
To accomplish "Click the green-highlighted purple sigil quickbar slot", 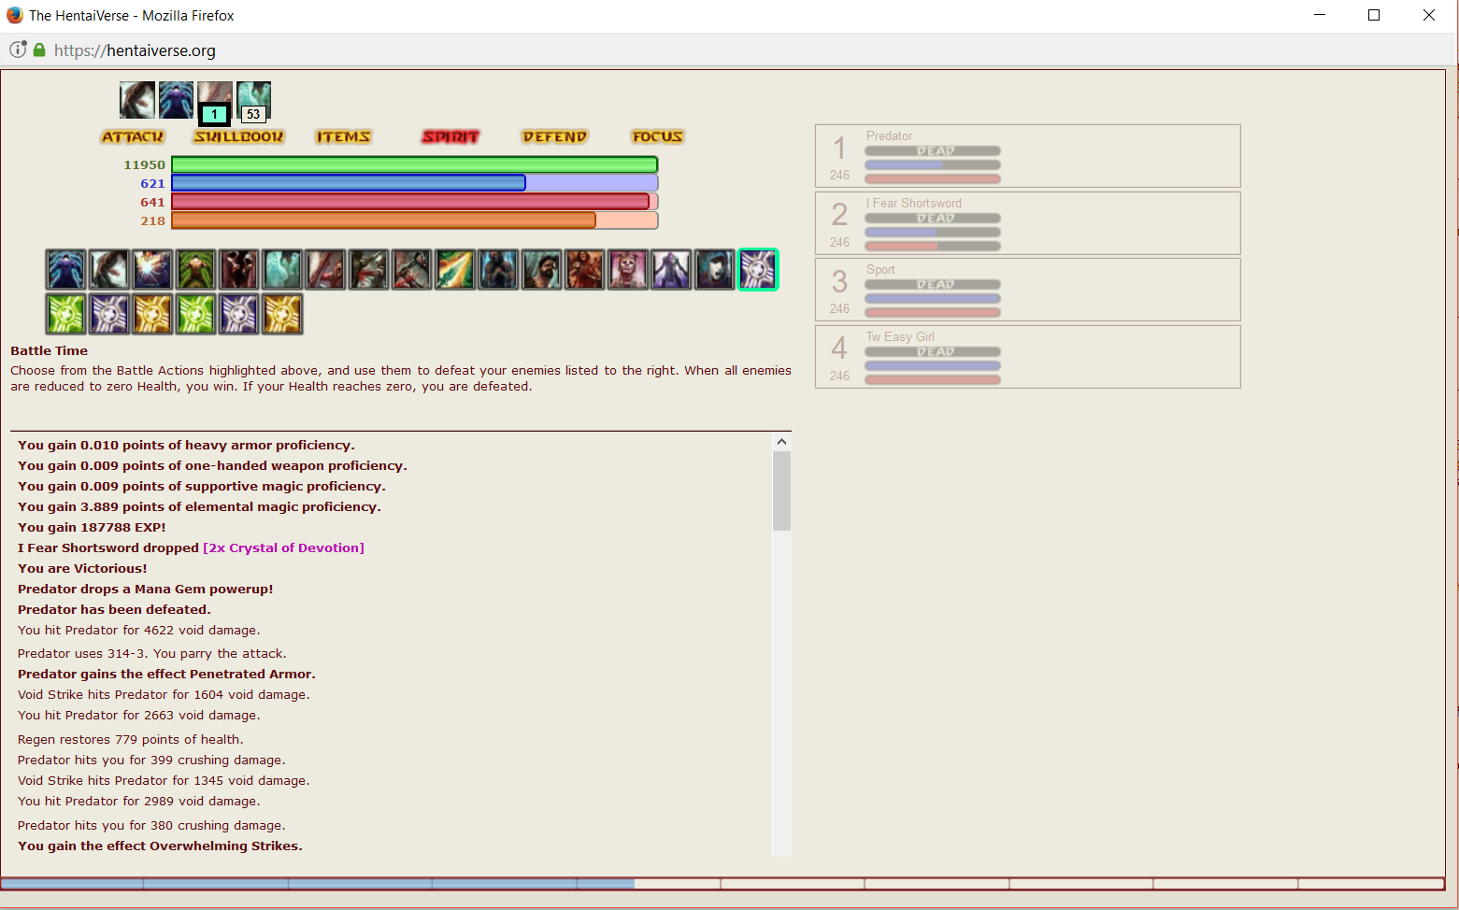I will [x=758, y=270].
